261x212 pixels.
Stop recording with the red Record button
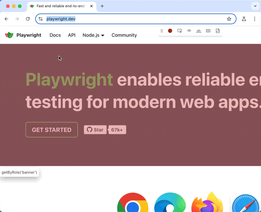coord(170,31)
